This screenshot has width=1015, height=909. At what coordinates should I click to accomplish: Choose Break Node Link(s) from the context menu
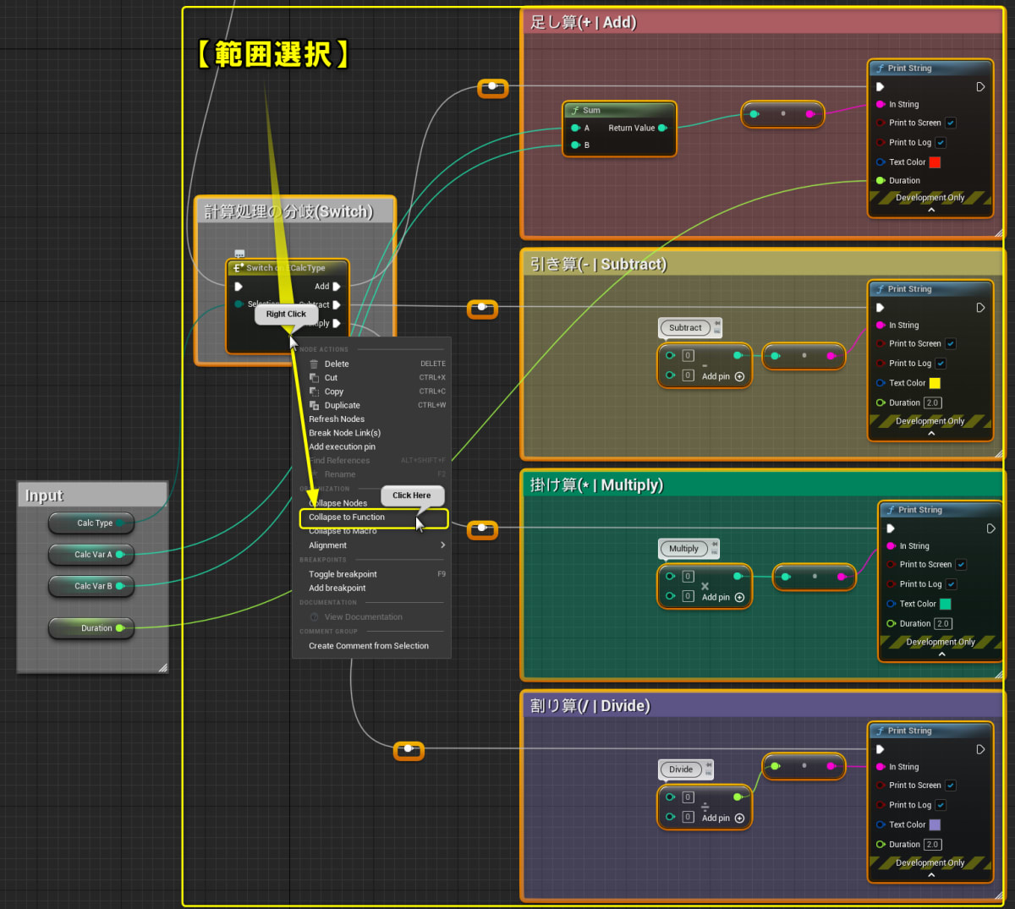pyautogui.click(x=344, y=432)
